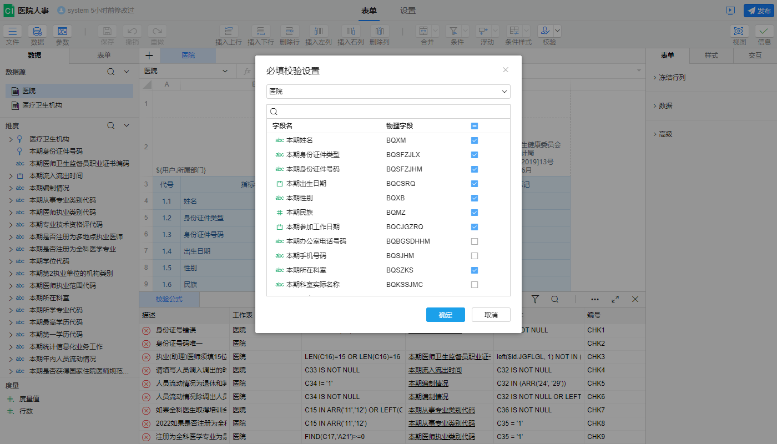Click the 确定 confirm button
777x444 pixels.
click(445, 315)
